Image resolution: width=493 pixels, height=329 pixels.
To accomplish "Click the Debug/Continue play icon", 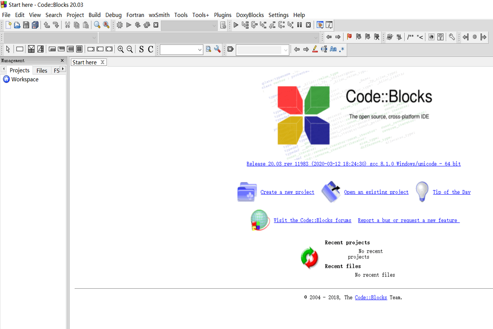I will pos(236,25).
